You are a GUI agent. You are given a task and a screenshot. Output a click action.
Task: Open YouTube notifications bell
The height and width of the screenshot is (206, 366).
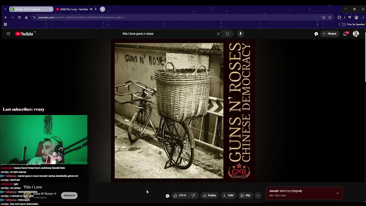coord(345,34)
